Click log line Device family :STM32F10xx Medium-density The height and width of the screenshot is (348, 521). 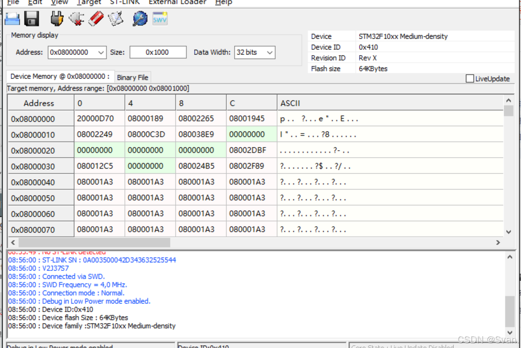(x=92, y=326)
